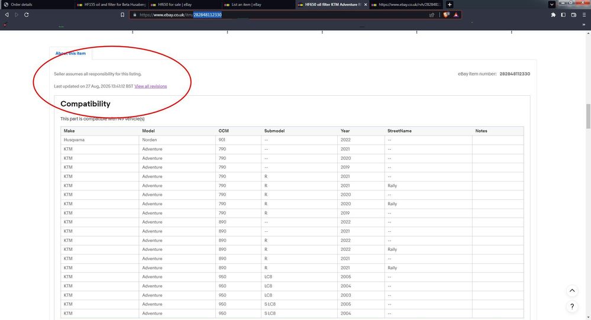
Task: Go back using the browser back arrow
Action: point(7,15)
